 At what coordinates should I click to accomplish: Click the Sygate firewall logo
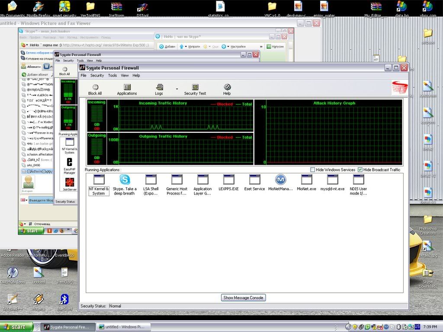tap(400, 87)
